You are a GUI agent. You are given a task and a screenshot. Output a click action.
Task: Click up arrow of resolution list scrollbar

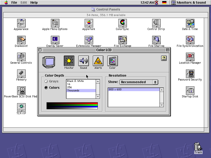[x=162, y=90]
